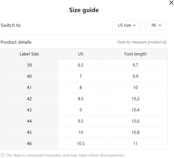Open the US size dropdown

click(x=126, y=25)
